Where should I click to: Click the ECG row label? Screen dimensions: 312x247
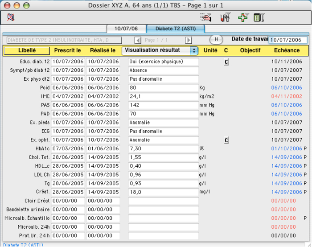point(45,132)
